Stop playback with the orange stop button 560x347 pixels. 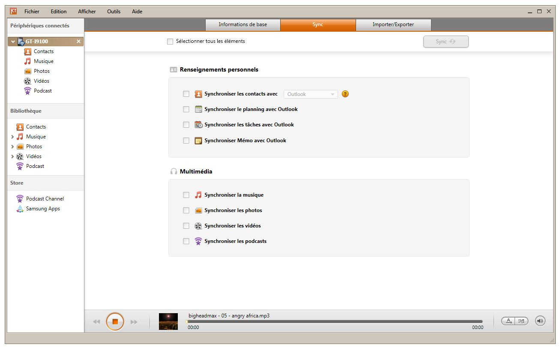115,322
